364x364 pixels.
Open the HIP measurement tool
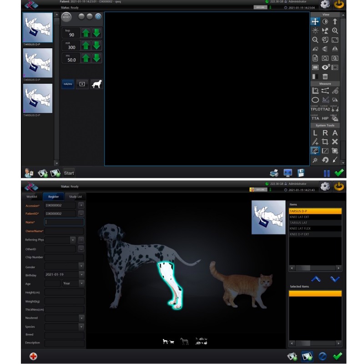click(325, 118)
